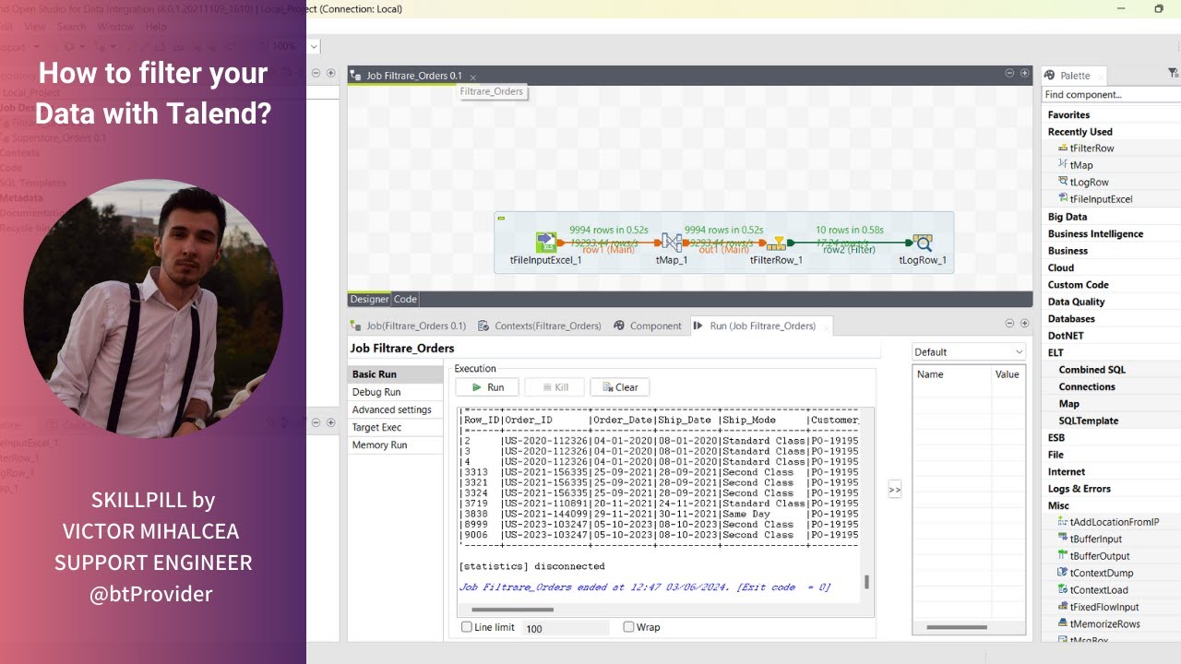This screenshot has width=1181, height=664.
Task: Switch to the Code view tab
Action: (x=405, y=299)
